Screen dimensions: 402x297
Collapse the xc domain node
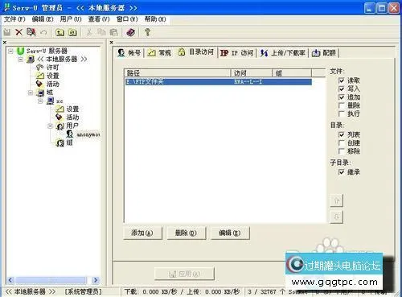tap(40, 101)
